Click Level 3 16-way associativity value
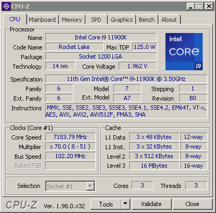This screenshot has height=213, width=216. (194, 166)
